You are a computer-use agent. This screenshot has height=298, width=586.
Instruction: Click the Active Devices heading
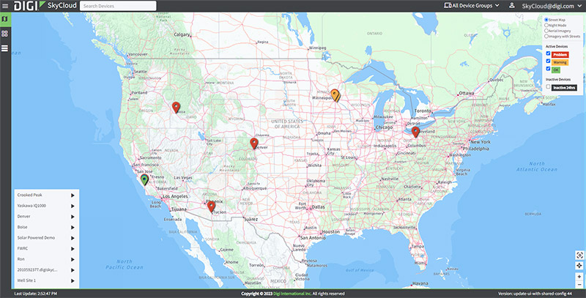pos(557,46)
